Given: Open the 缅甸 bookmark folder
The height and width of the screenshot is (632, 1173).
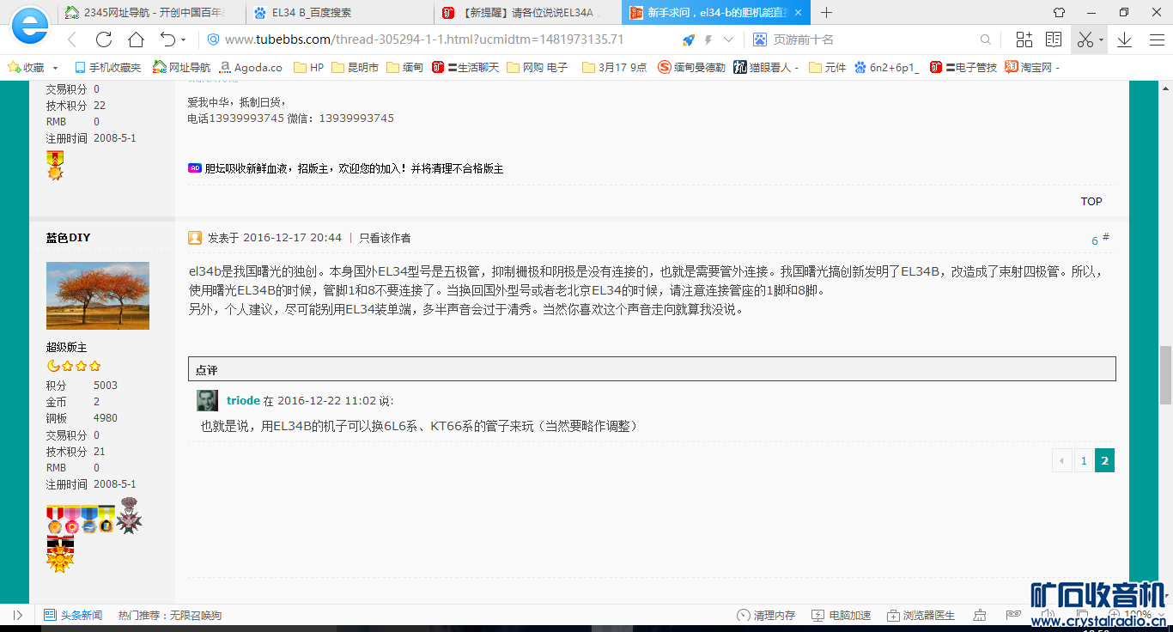Looking at the screenshot, I should [405, 67].
